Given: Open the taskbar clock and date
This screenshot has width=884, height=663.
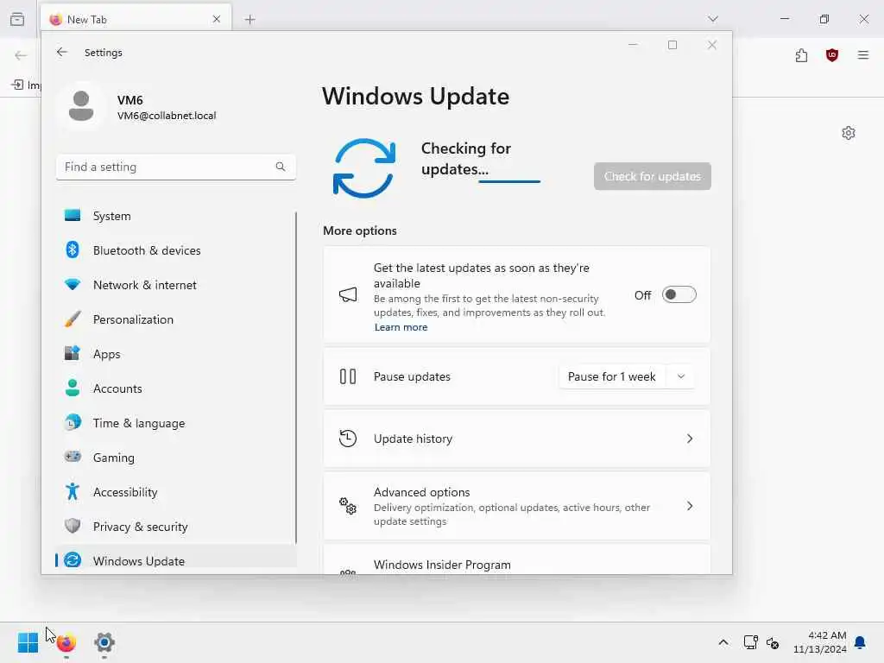Looking at the screenshot, I should 820,642.
